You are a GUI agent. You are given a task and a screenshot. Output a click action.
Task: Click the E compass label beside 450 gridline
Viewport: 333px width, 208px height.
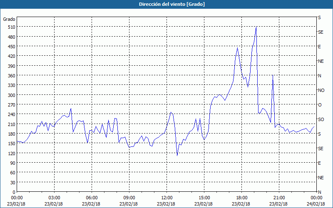pos(319,47)
